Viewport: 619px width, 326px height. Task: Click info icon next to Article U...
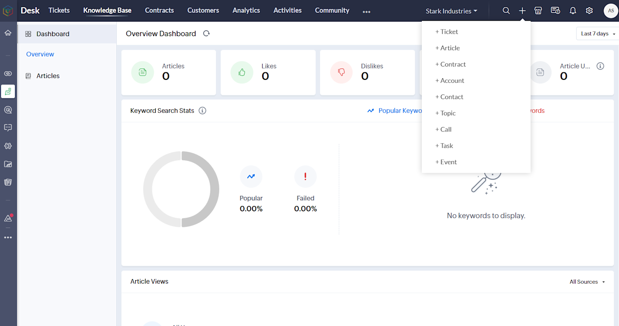pos(600,66)
